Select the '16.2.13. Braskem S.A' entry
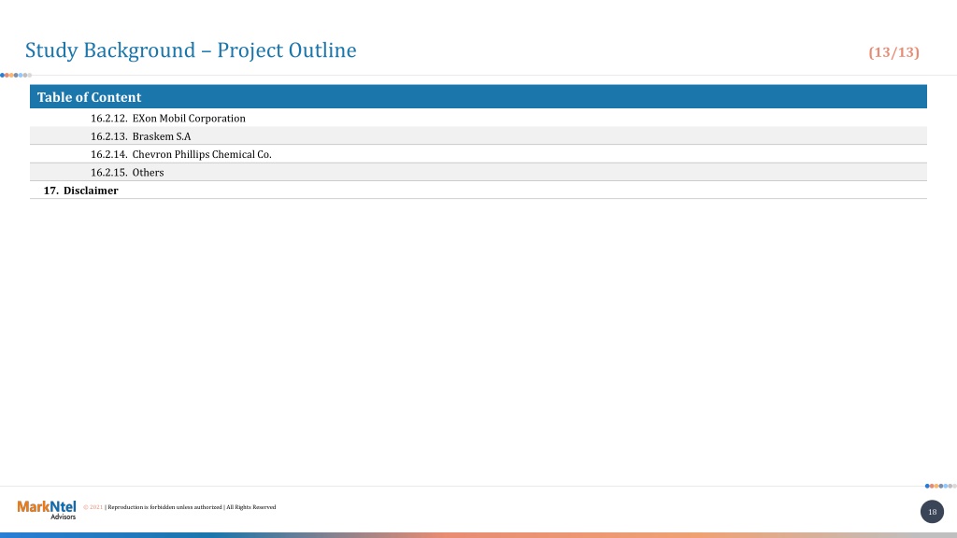 478,136
